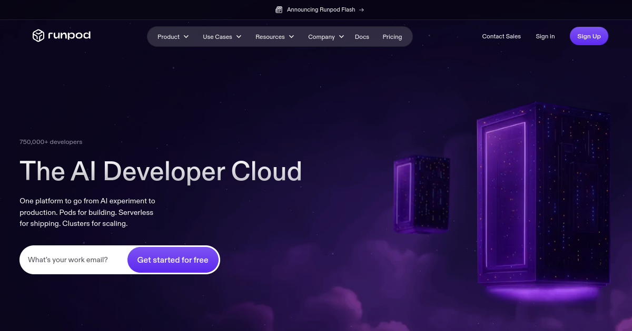Expand the Company chevron

tap(341, 37)
